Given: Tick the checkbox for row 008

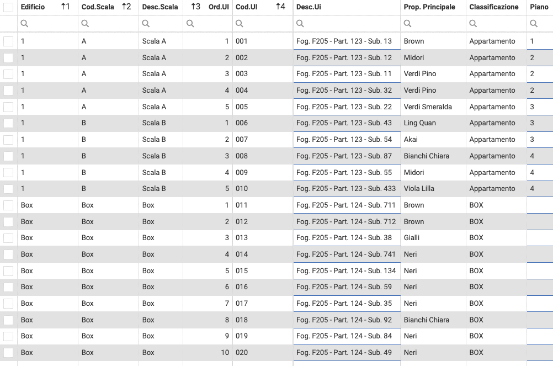Looking at the screenshot, I should (x=8, y=156).
